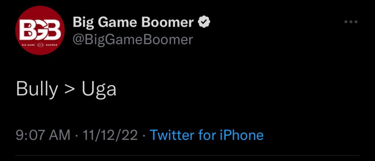Open the three-dot more options menu

350,22
